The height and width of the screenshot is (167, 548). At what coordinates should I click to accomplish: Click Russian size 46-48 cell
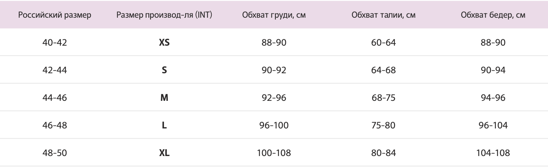(x=55, y=125)
